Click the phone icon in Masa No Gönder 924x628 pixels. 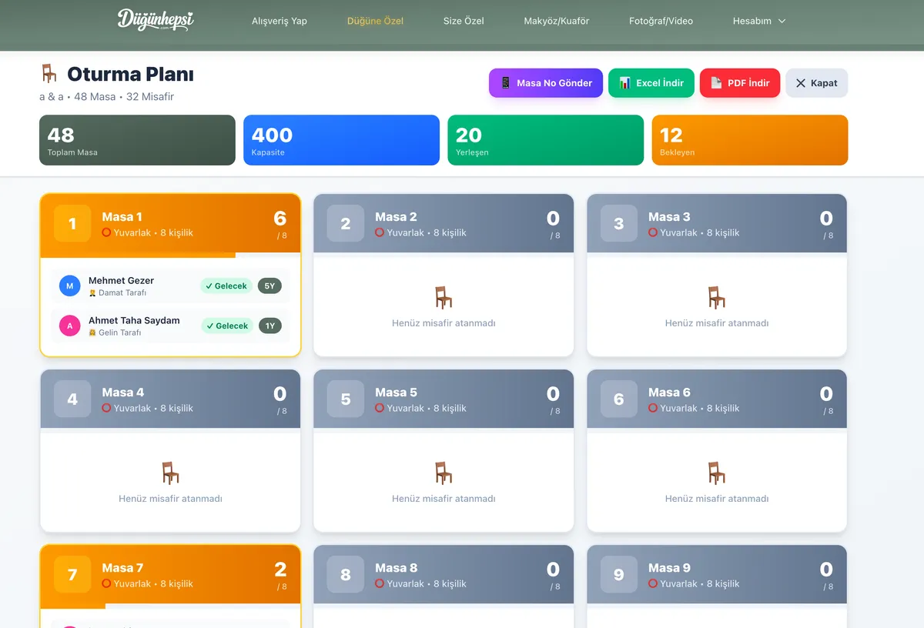pyautogui.click(x=506, y=83)
